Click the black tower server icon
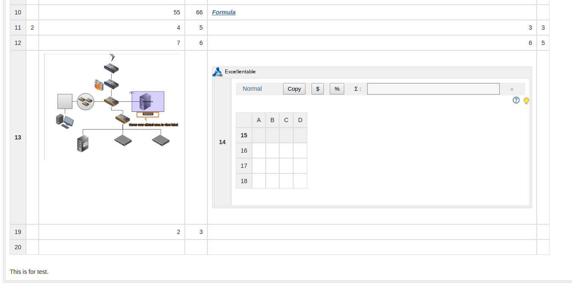 82,144
